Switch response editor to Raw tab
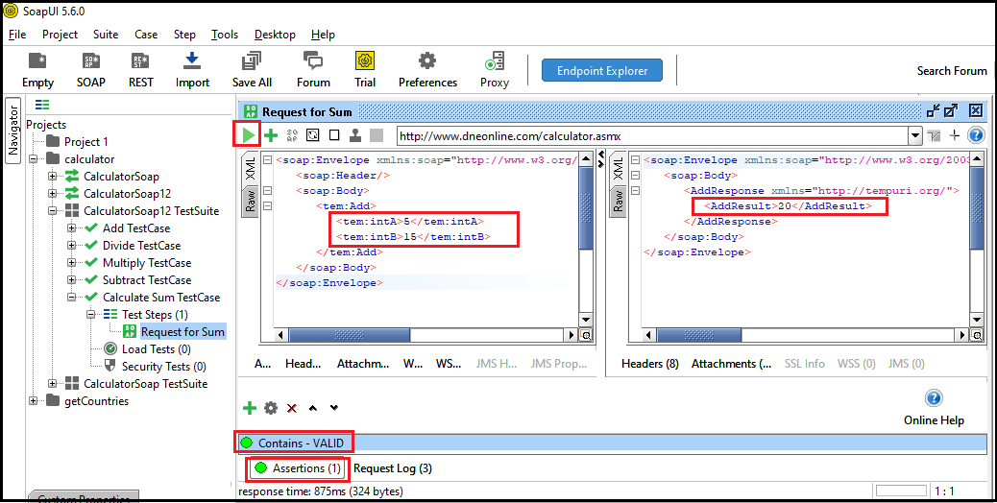This screenshot has height=503, width=997. [618, 201]
